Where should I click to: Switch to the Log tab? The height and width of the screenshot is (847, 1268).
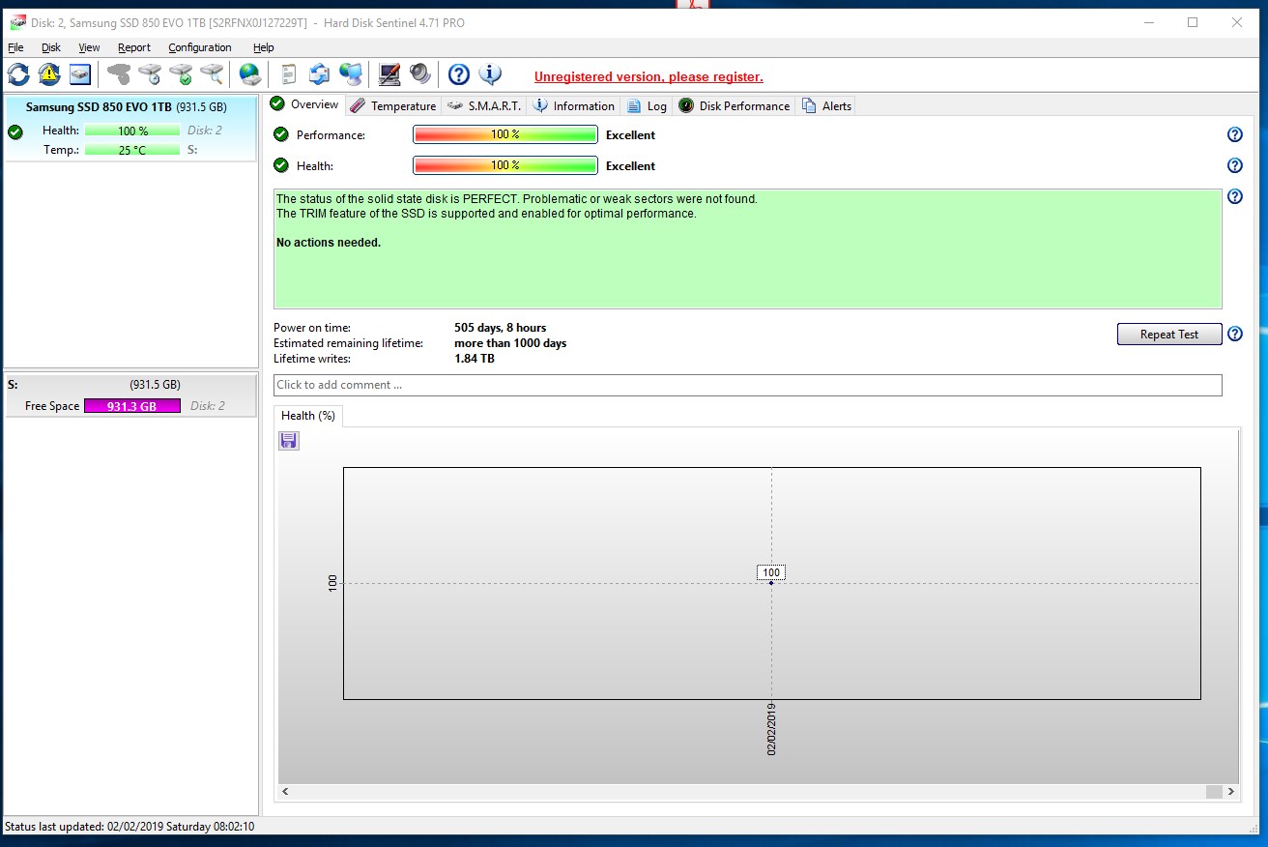click(647, 105)
